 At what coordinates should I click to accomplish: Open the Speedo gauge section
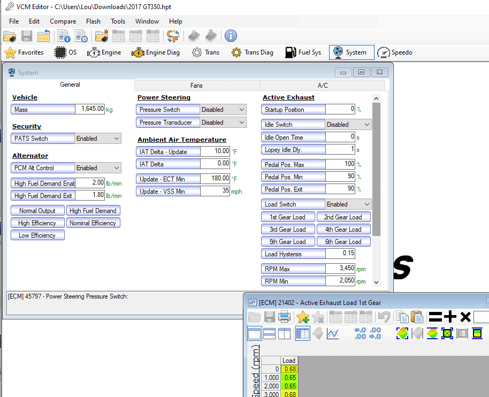point(395,52)
